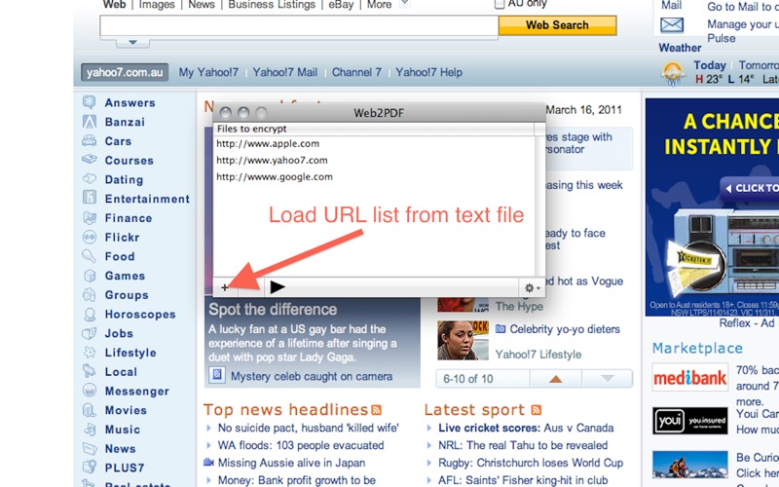Viewport: 779px width, 487px height.
Task: Open the More search dropdown arrow
Action: (x=405, y=4)
